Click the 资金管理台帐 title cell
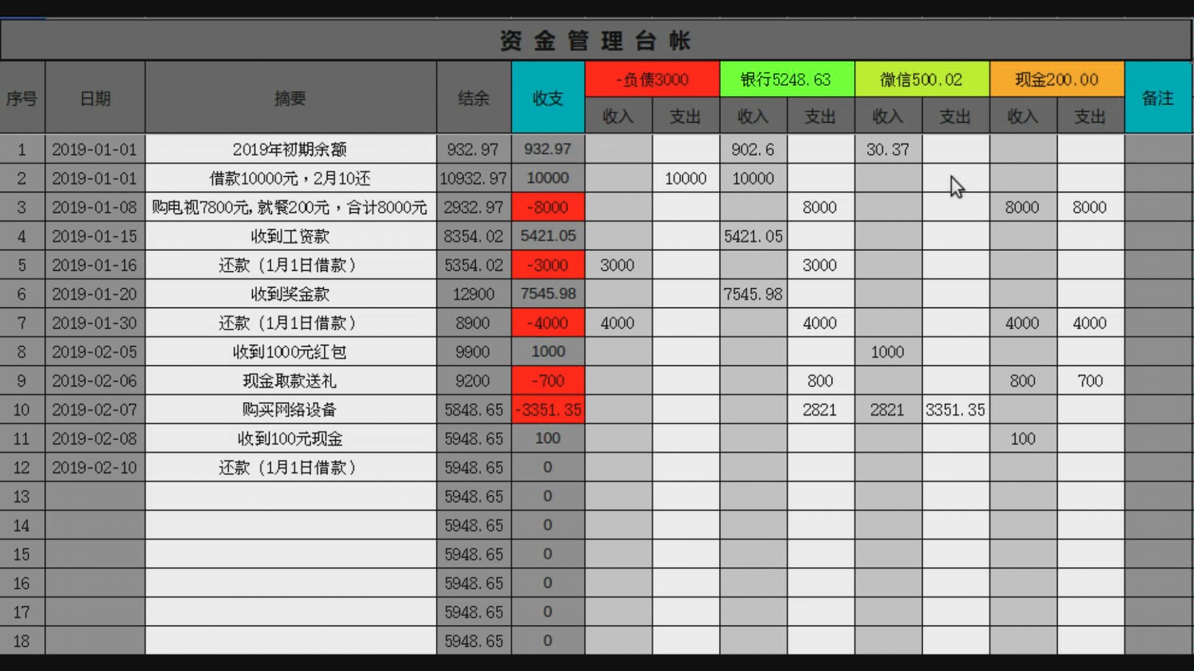 [x=596, y=40]
